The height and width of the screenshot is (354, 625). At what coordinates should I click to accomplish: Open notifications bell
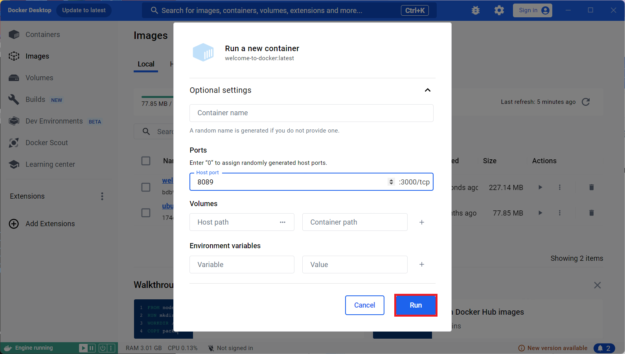604,348
